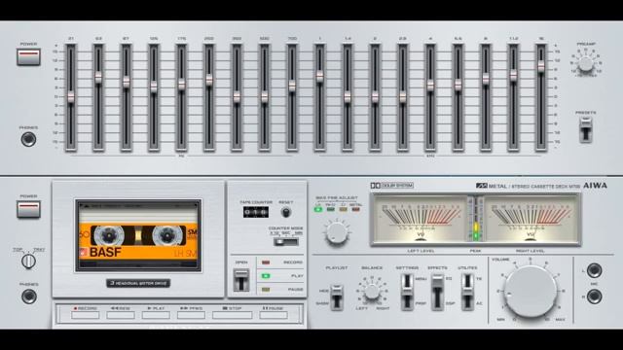Click the 125 Hz equalizer slider handle
623x350 pixels.
[x=154, y=87]
